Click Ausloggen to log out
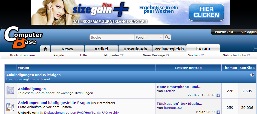This screenshot has height=114, width=257. point(248,32)
